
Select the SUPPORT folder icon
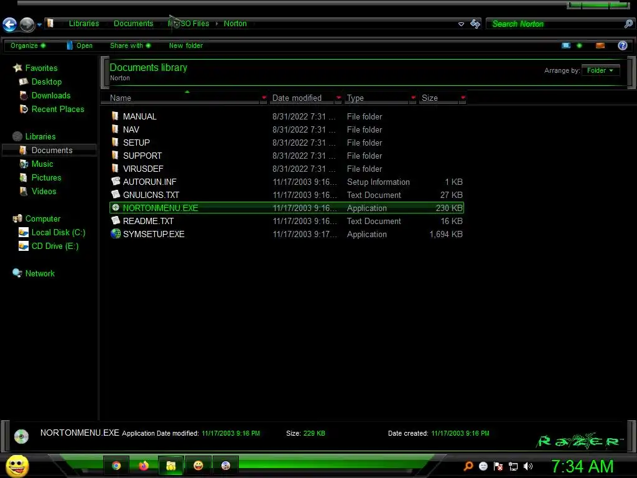click(x=115, y=155)
